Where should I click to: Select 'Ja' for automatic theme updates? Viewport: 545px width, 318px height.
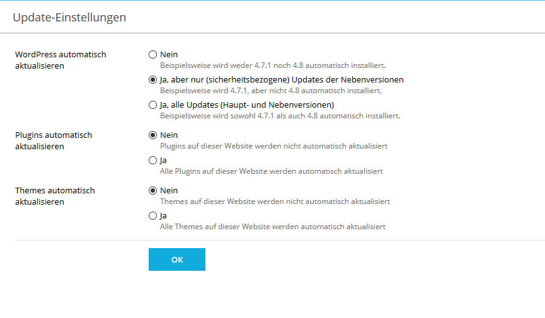(152, 216)
